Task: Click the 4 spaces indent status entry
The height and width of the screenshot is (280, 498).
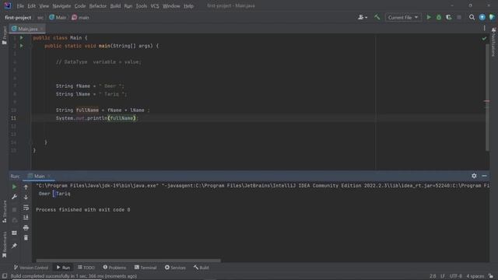Action: [x=475, y=276]
